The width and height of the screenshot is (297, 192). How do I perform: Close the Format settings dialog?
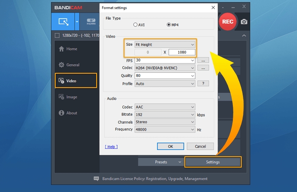click(x=213, y=8)
